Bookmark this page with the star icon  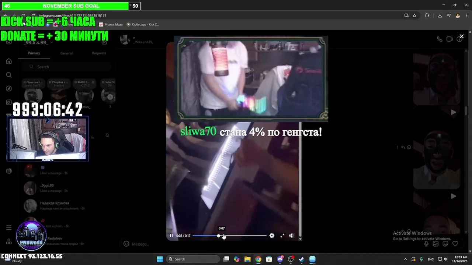pyautogui.click(x=414, y=15)
